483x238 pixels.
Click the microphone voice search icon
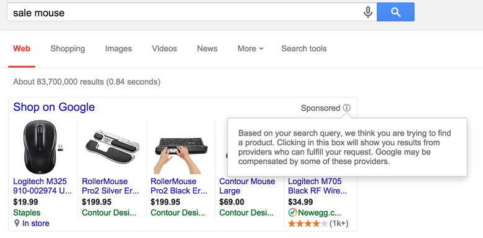[x=368, y=12]
